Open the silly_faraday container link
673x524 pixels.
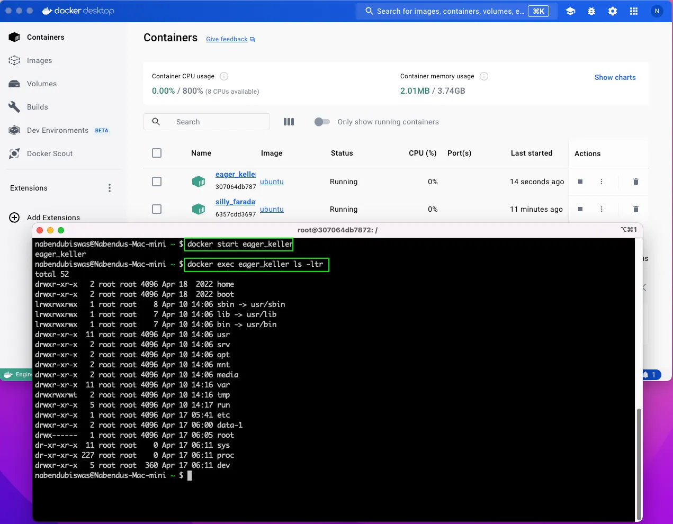[235, 202]
